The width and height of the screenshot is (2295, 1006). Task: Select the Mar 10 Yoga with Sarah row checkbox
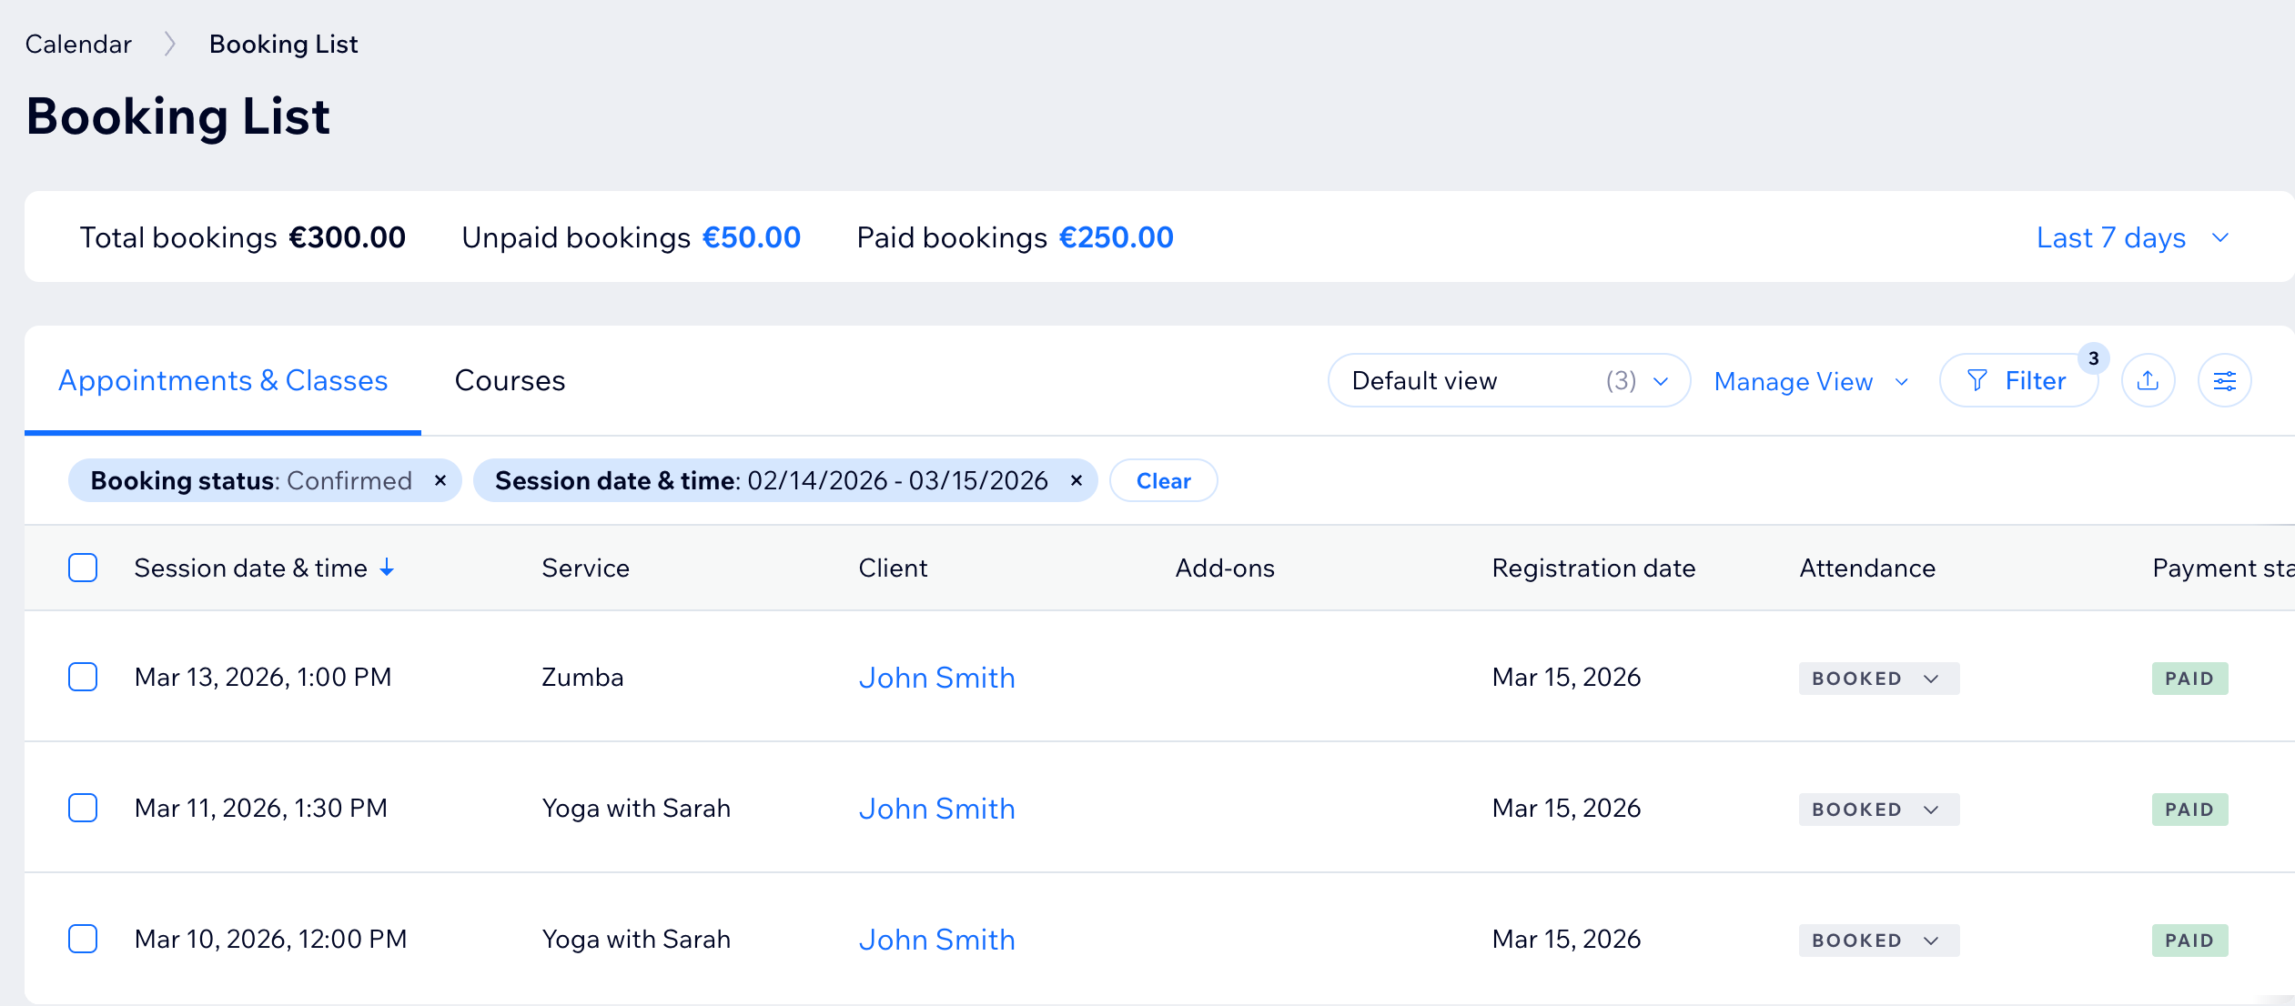click(x=83, y=939)
